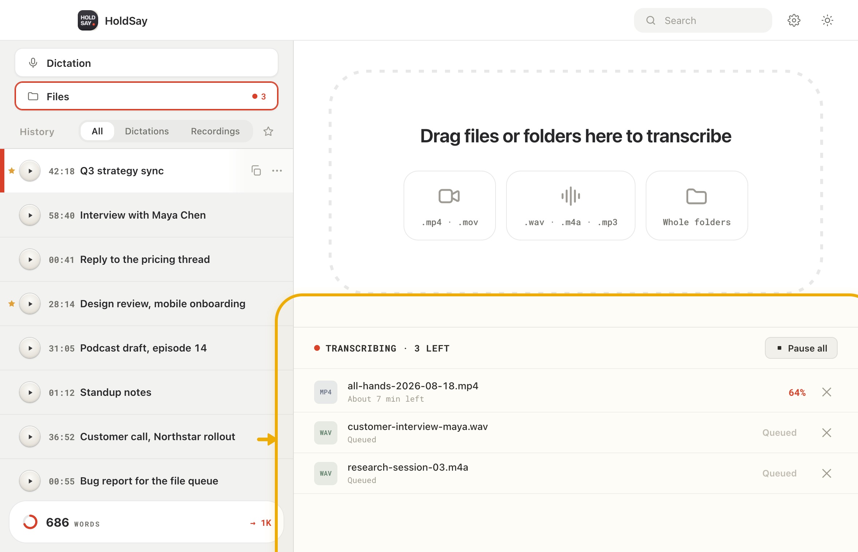Viewport: 858px width, 552px height.
Task: Play Podcast draft, episode 14
Action: (x=30, y=348)
